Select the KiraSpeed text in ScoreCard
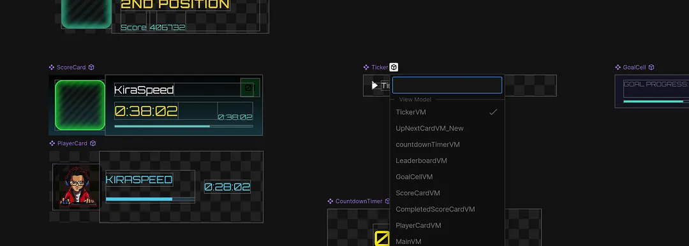 click(144, 90)
